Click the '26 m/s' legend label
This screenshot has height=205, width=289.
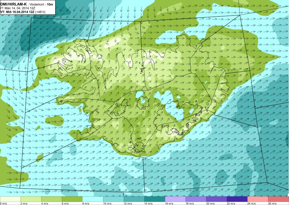click(273, 204)
